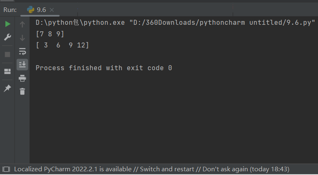The height and width of the screenshot is (175, 318).
Task: Stop the process with the square stop icon
Action: [x=7, y=54]
